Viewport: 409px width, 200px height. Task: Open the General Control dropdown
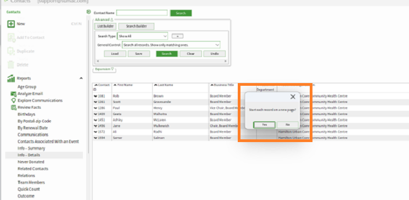pyautogui.click(x=171, y=45)
